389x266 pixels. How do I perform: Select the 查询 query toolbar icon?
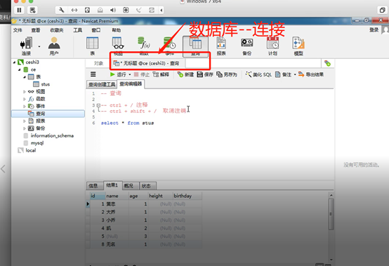195,46
